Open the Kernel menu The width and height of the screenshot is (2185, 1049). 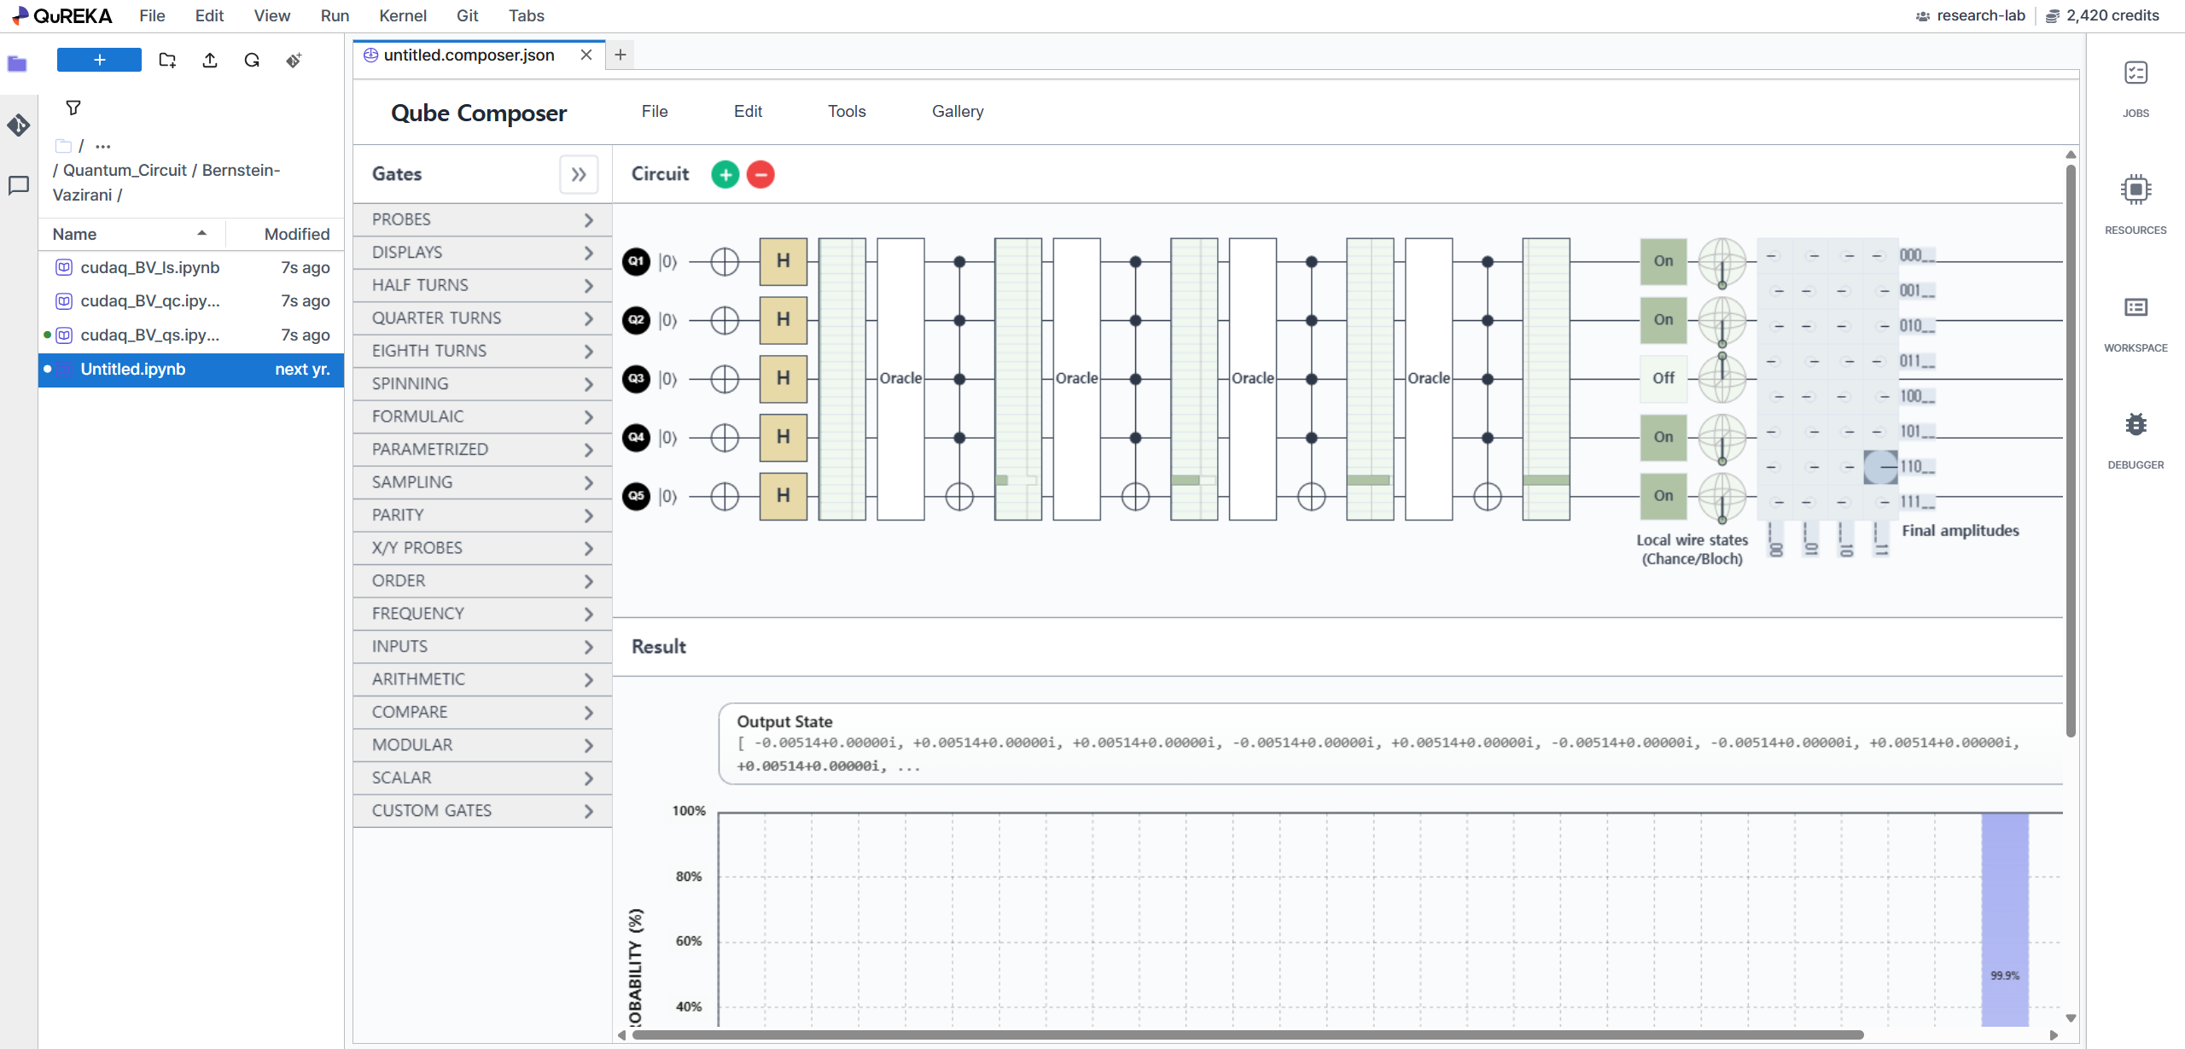tap(402, 15)
